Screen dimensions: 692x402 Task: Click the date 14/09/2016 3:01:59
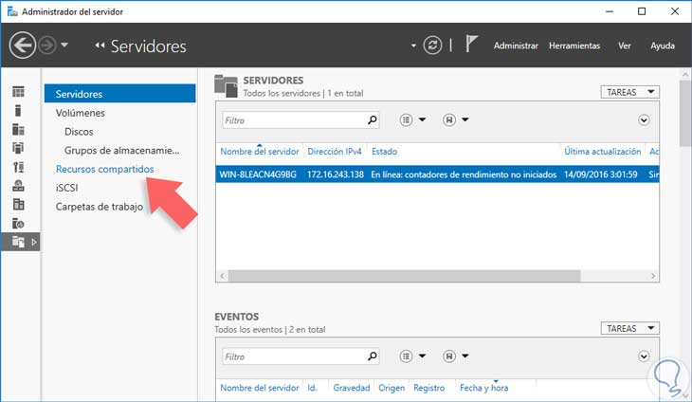pos(601,174)
